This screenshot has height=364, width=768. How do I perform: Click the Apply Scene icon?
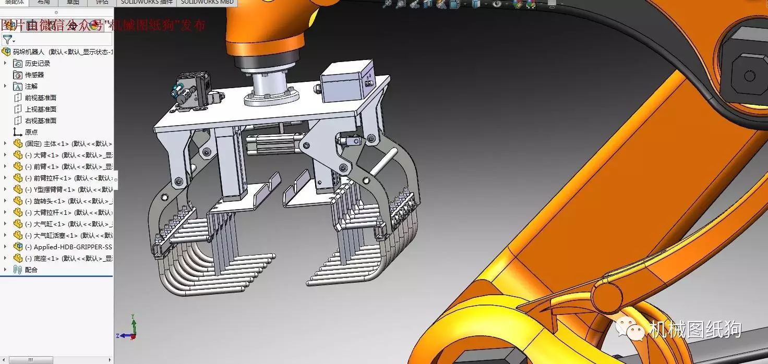(x=531, y=4)
